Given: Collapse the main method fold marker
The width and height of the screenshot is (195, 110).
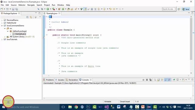Looking at the screenshot, I should (47, 35).
